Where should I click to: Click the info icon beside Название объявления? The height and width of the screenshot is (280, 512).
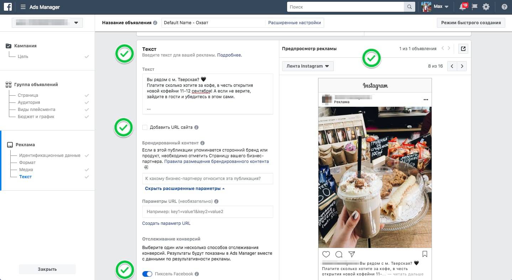pos(155,23)
